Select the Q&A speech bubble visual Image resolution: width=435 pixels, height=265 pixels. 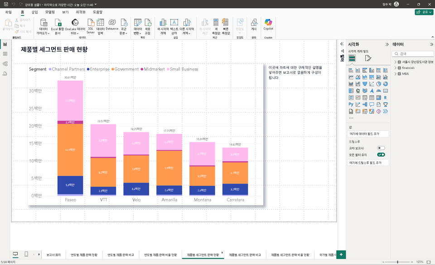click(372, 104)
